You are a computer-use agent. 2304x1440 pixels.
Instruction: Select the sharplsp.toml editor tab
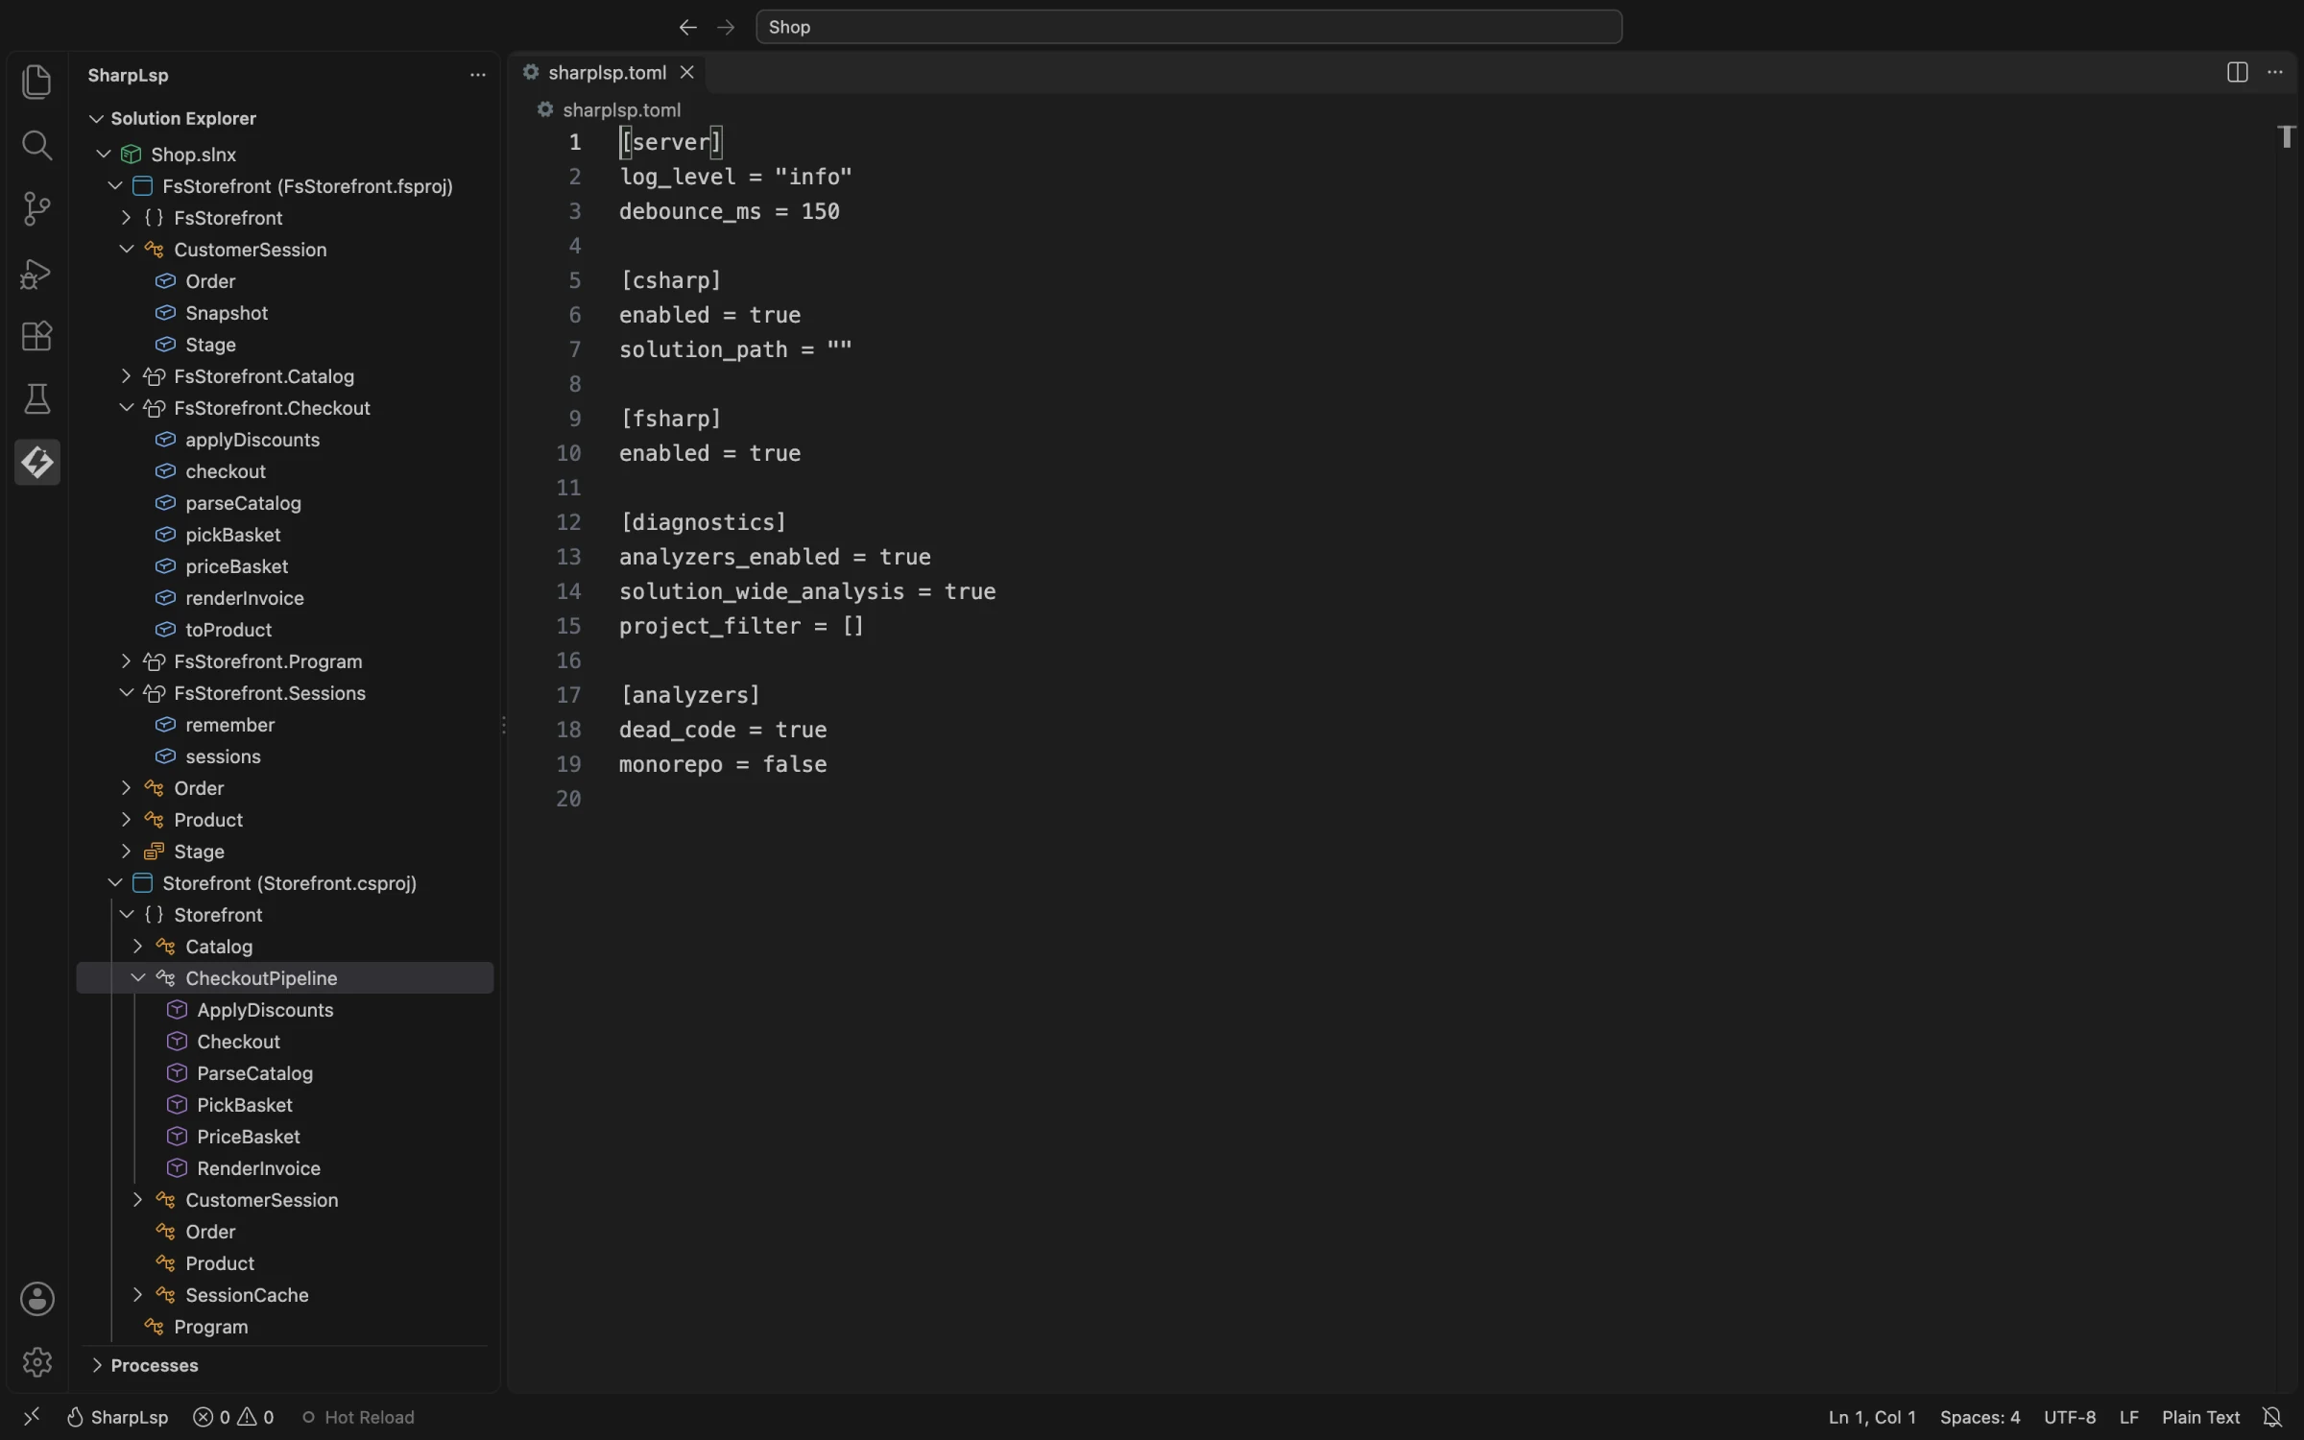pos(607,73)
